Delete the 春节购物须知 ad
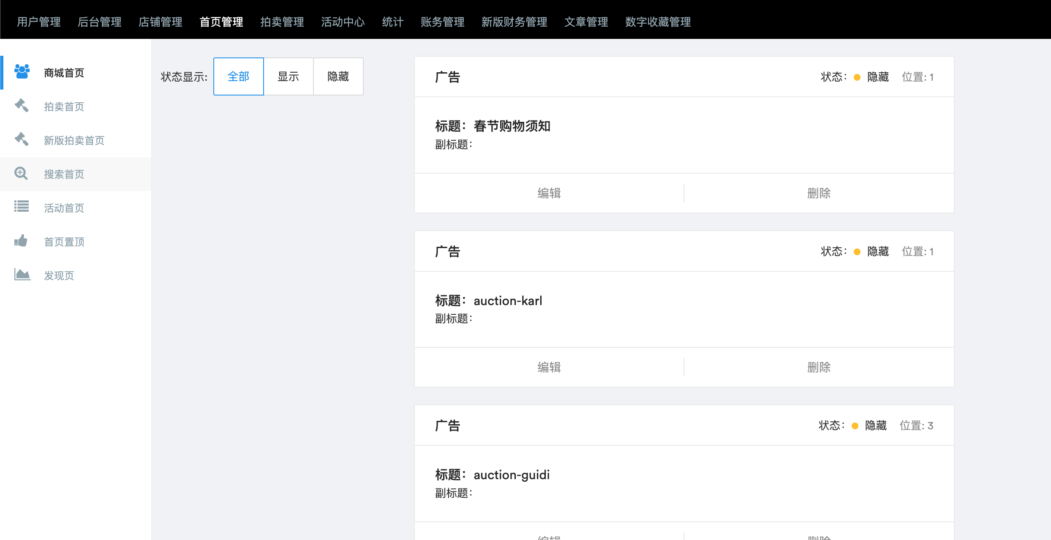This screenshot has width=1051, height=540. point(819,193)
